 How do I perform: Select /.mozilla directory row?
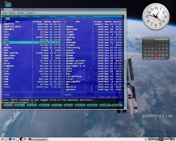click(92, 87)
